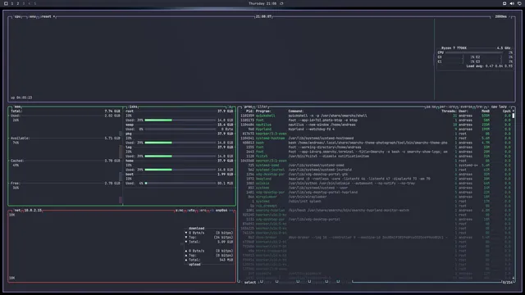Viewport: 525px width, 295px height.
Task: Toggle reverse sort order in proc box
Action: click(x=467, y=107)
